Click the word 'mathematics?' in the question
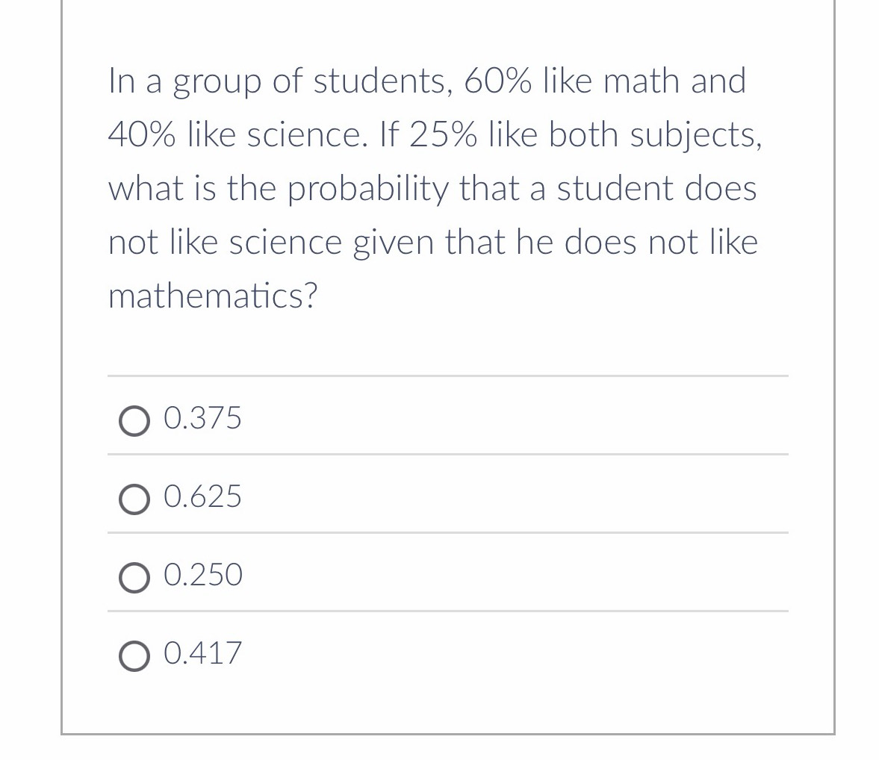The width and height of the screenshot is (879, 760). (213, 296)
